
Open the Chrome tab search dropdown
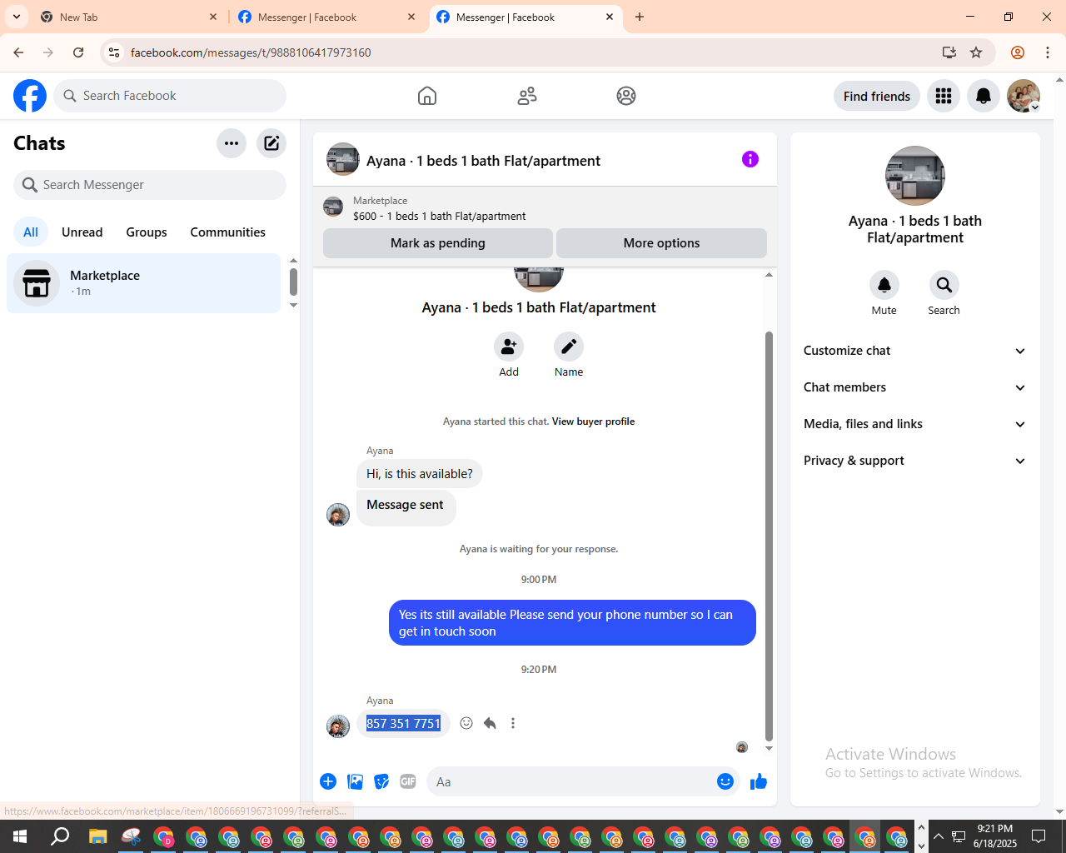click(17, 17)
